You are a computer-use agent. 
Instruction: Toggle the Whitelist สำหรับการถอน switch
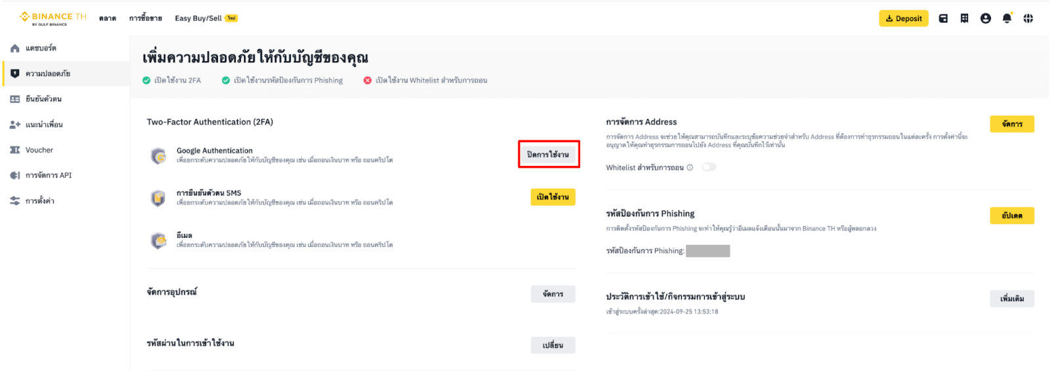709,167
